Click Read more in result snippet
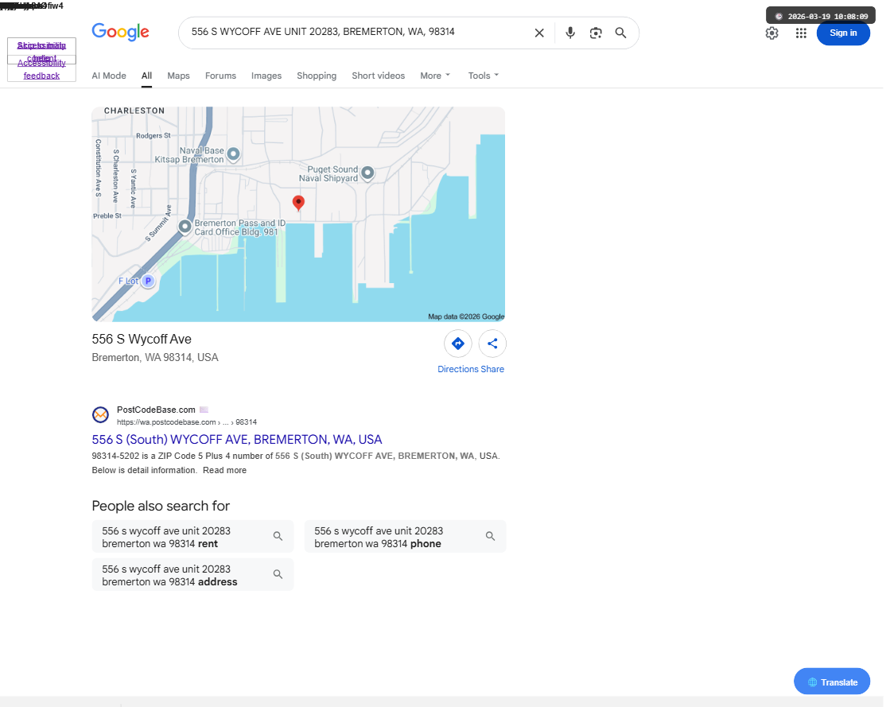The height and width of the screenshot is (707, 894). click(224, 470)
